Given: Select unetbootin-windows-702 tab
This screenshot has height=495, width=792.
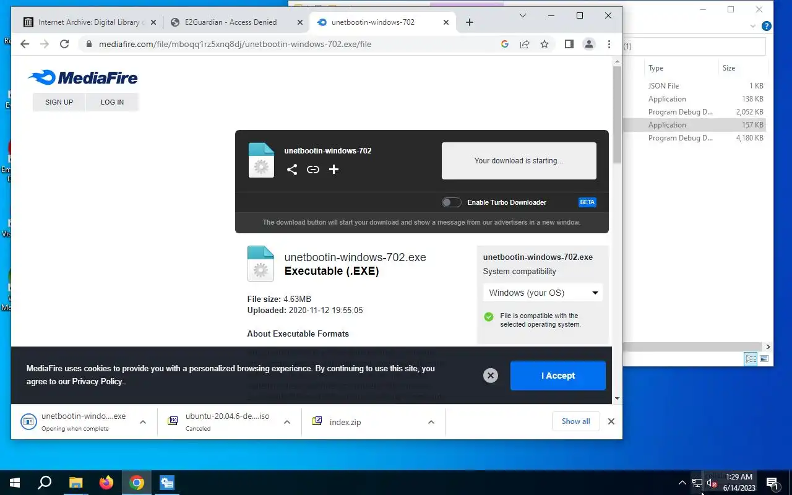Looking at the screenshot, I should [x=382, y=22].
